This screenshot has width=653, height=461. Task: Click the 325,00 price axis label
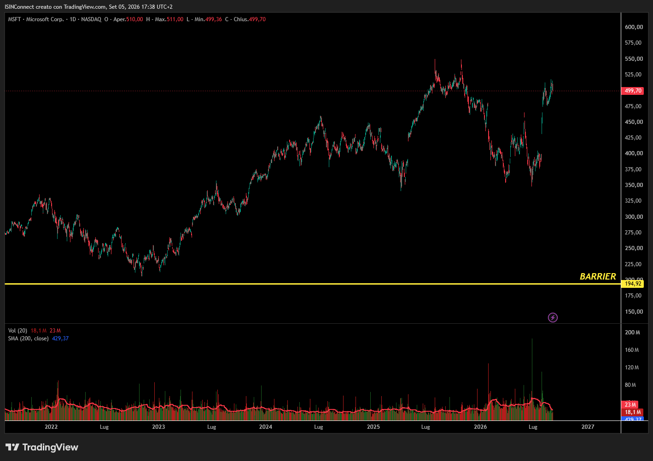click(633, 201)
